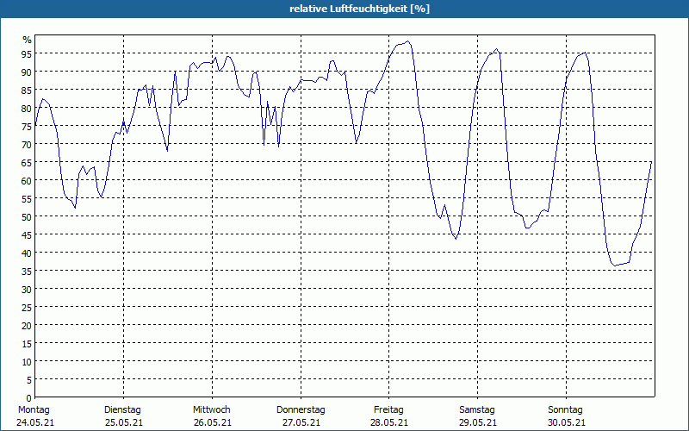The image size is (689, 431).
Task: Click the 'Samstag' day label
Action: pyautogui.click(x=477, y=410)
